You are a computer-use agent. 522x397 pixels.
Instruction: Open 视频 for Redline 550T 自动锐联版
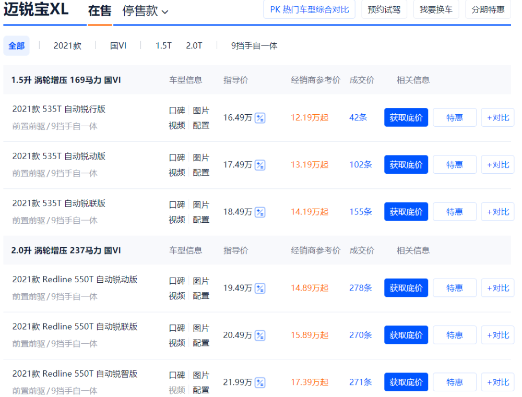click(x=177, y=343)
